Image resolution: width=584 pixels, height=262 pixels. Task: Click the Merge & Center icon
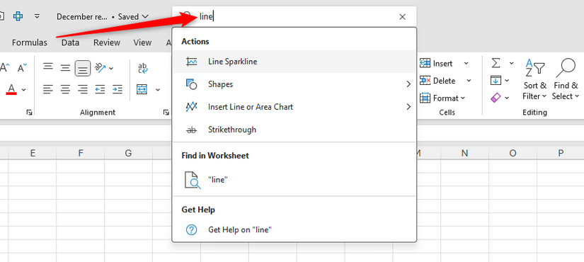click(x=142, y=89)
